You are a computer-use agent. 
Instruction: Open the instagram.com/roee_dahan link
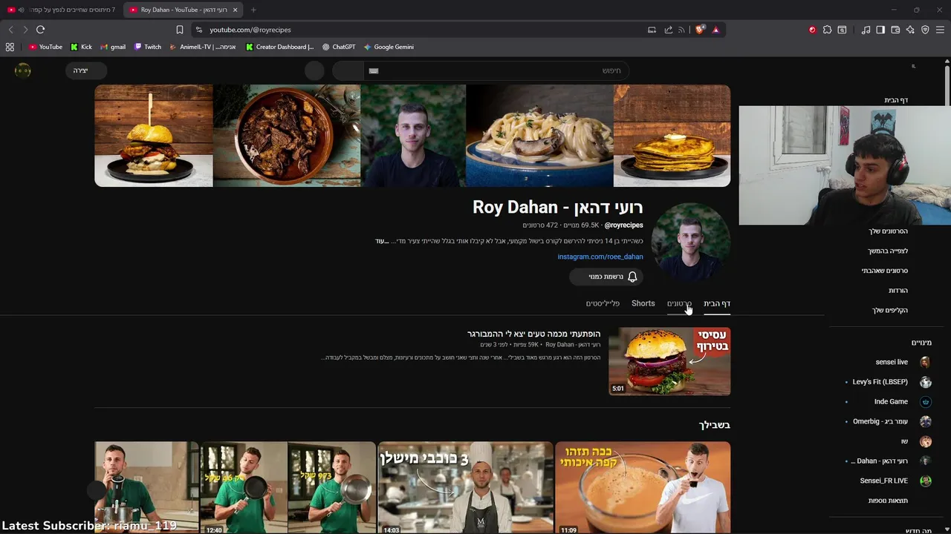tap(600, 257)
